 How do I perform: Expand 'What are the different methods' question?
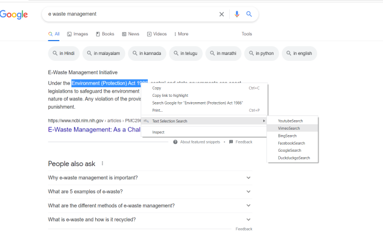point(150,206)
